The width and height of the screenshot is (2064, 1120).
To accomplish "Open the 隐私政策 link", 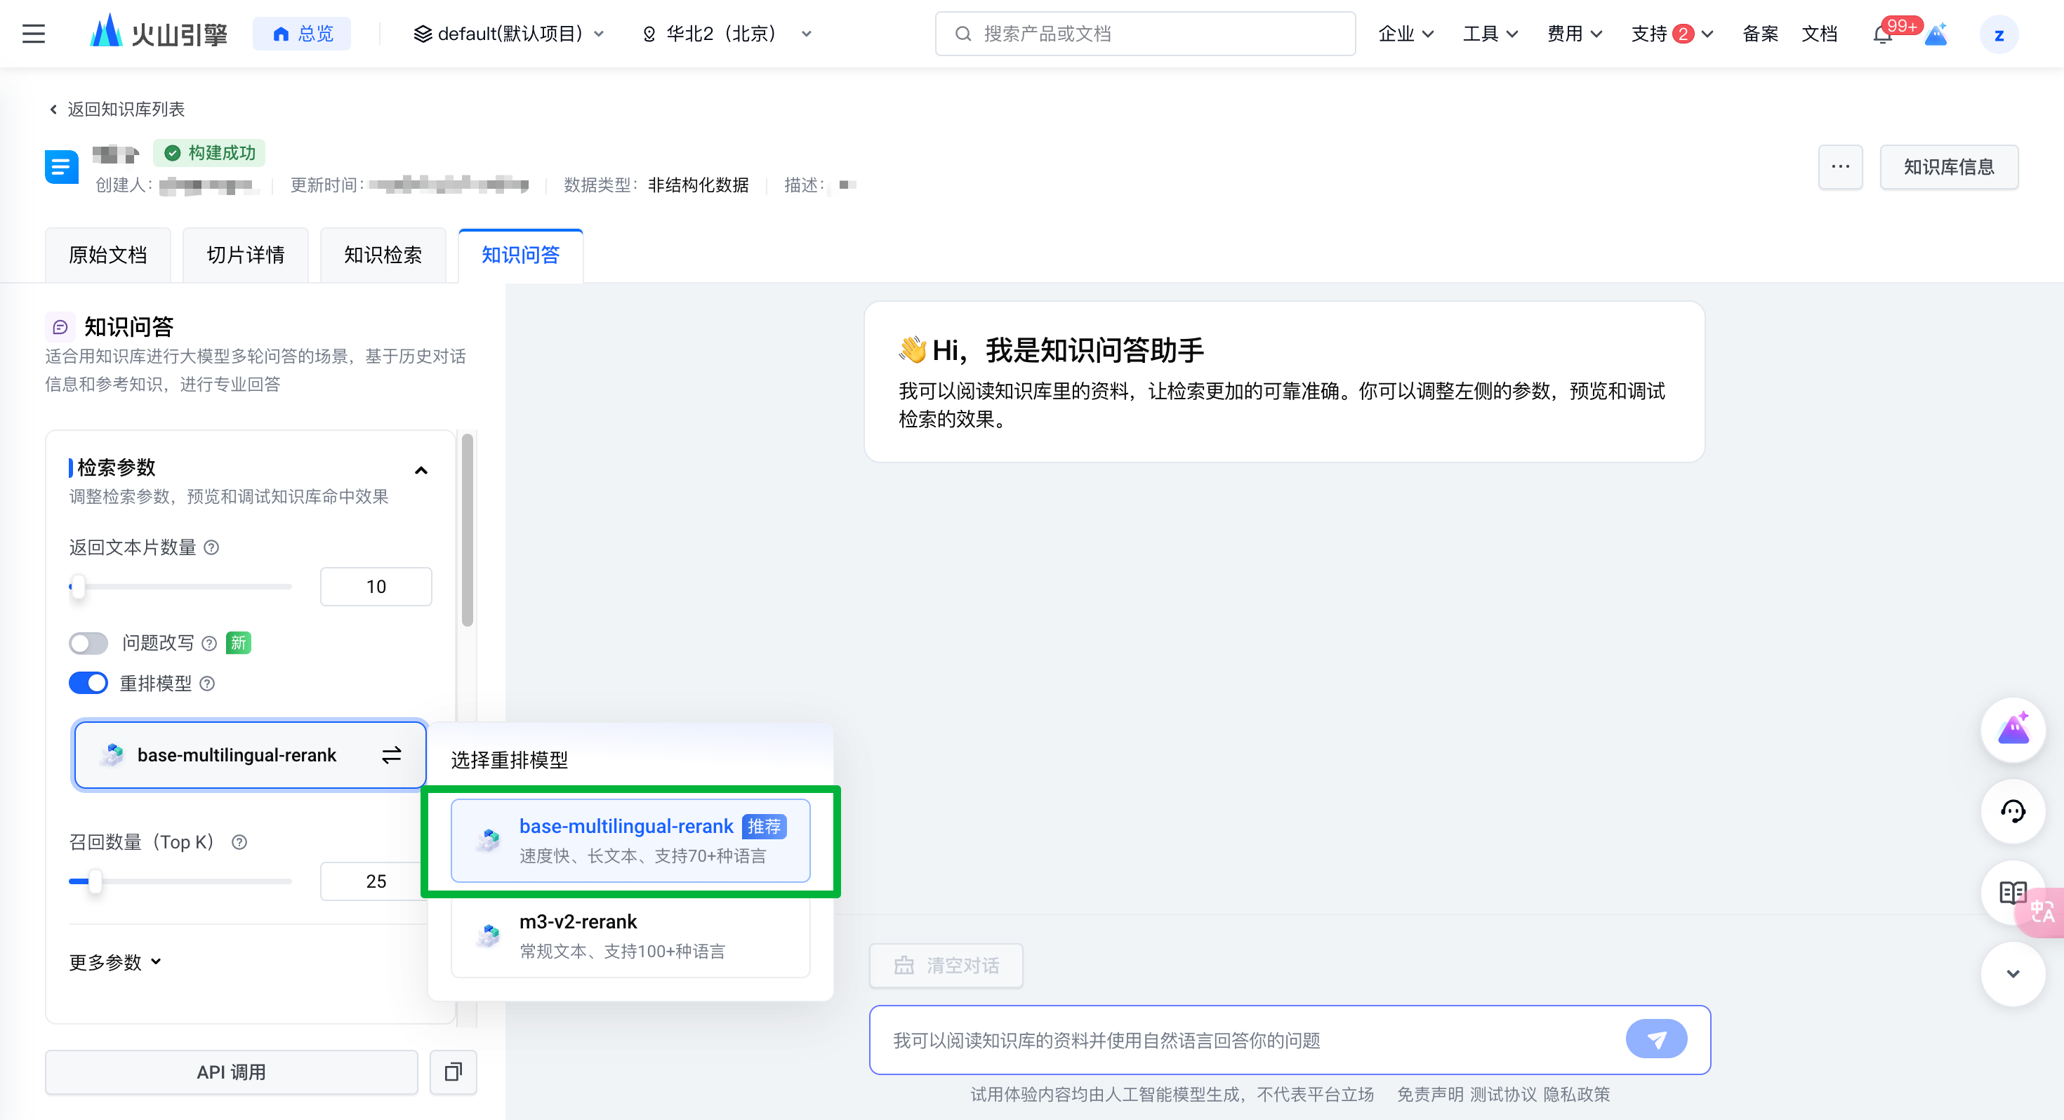I will point(1576,1094).
